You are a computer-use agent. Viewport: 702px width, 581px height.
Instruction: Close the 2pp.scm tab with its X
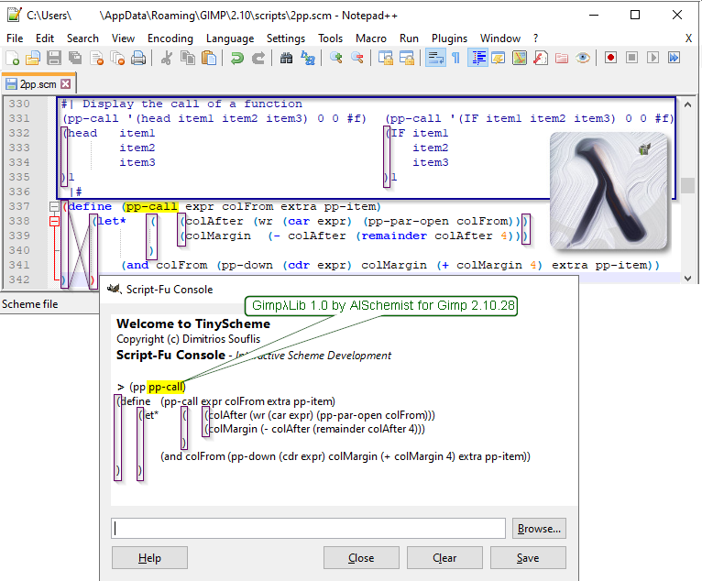coord(66,83)
